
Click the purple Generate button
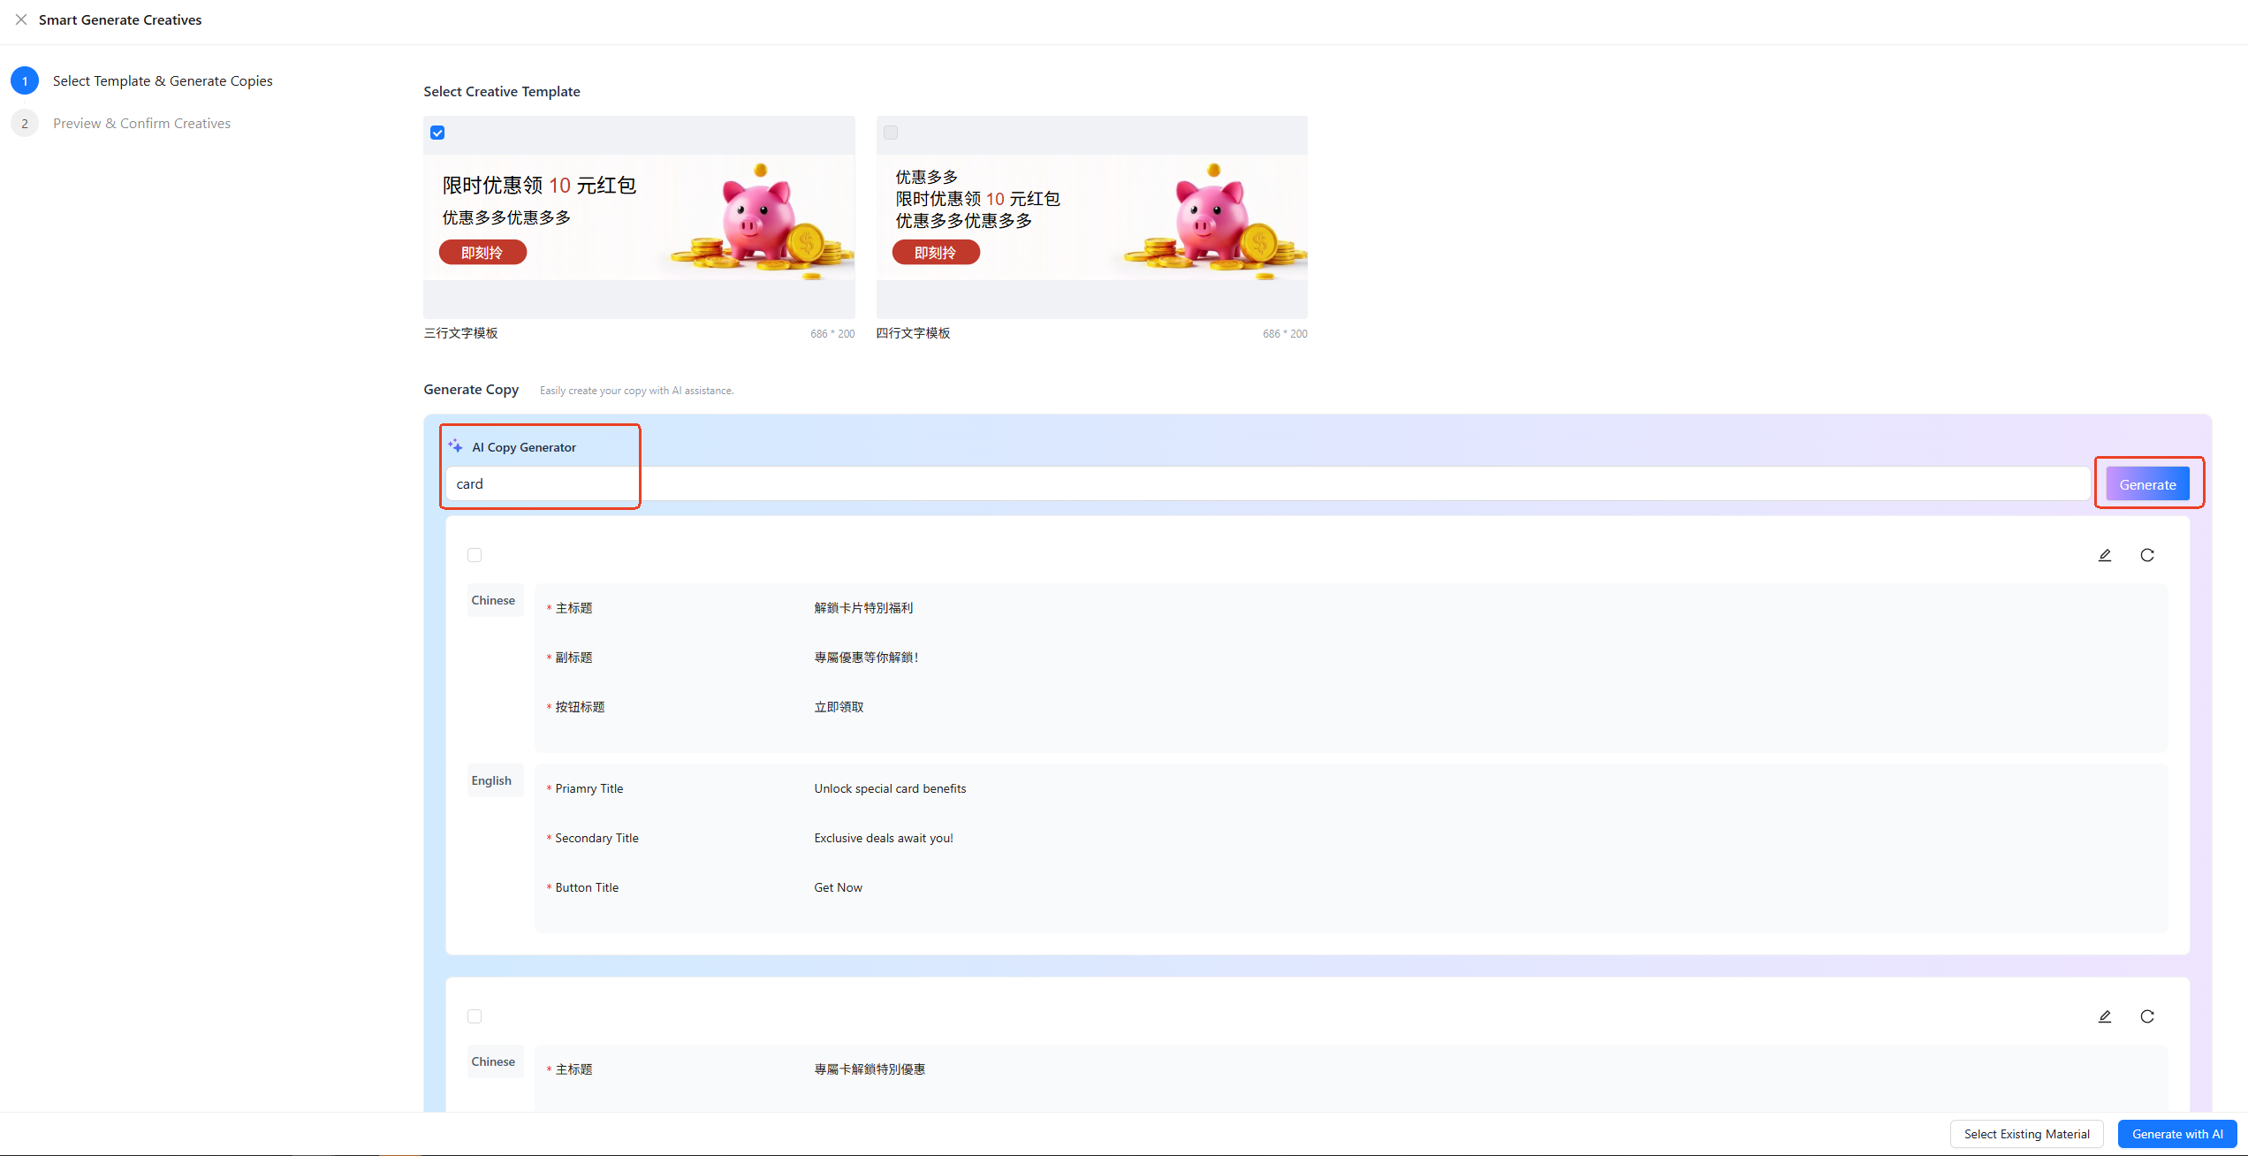tap(2147, 484)
